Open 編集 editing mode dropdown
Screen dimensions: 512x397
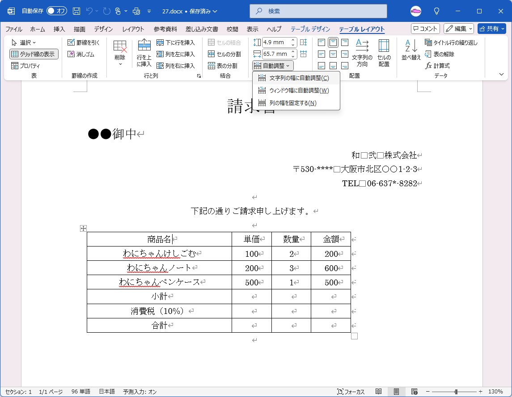click(x=459, y=29)
